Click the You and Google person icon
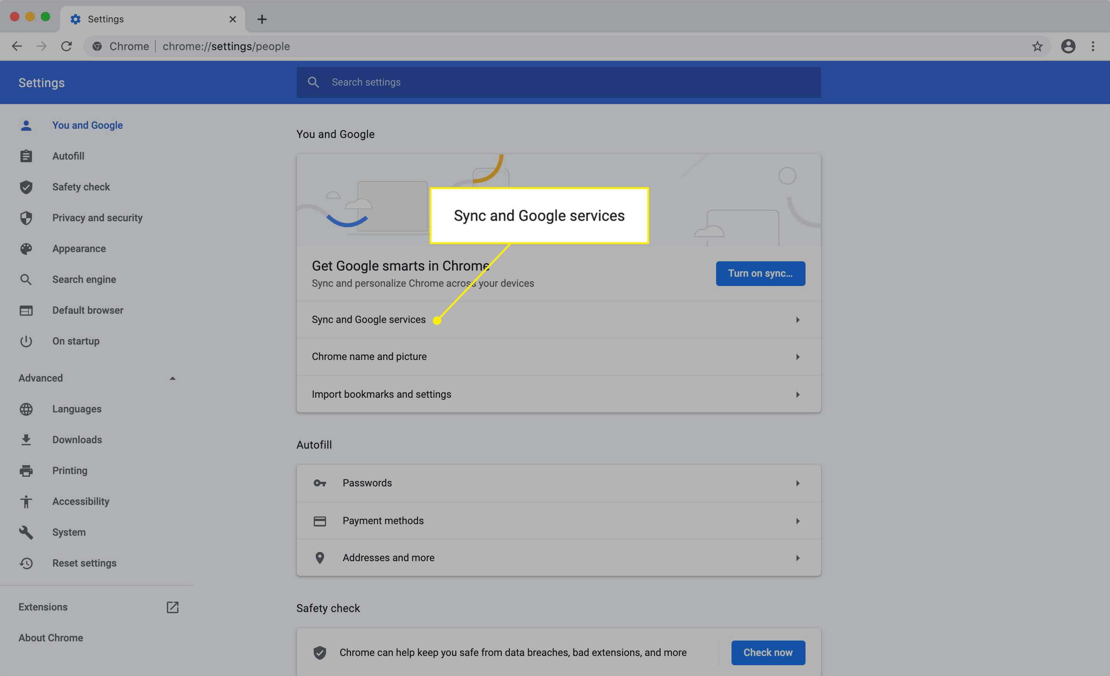Image resolution: width=1110 pixels, height=676 pixels. pyautogui.click(x=26, y=125)
